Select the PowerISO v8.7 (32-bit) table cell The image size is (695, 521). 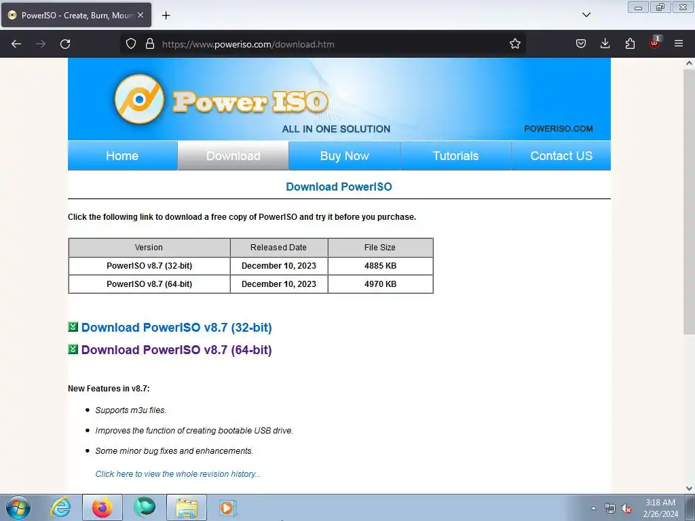pos(149,266)
